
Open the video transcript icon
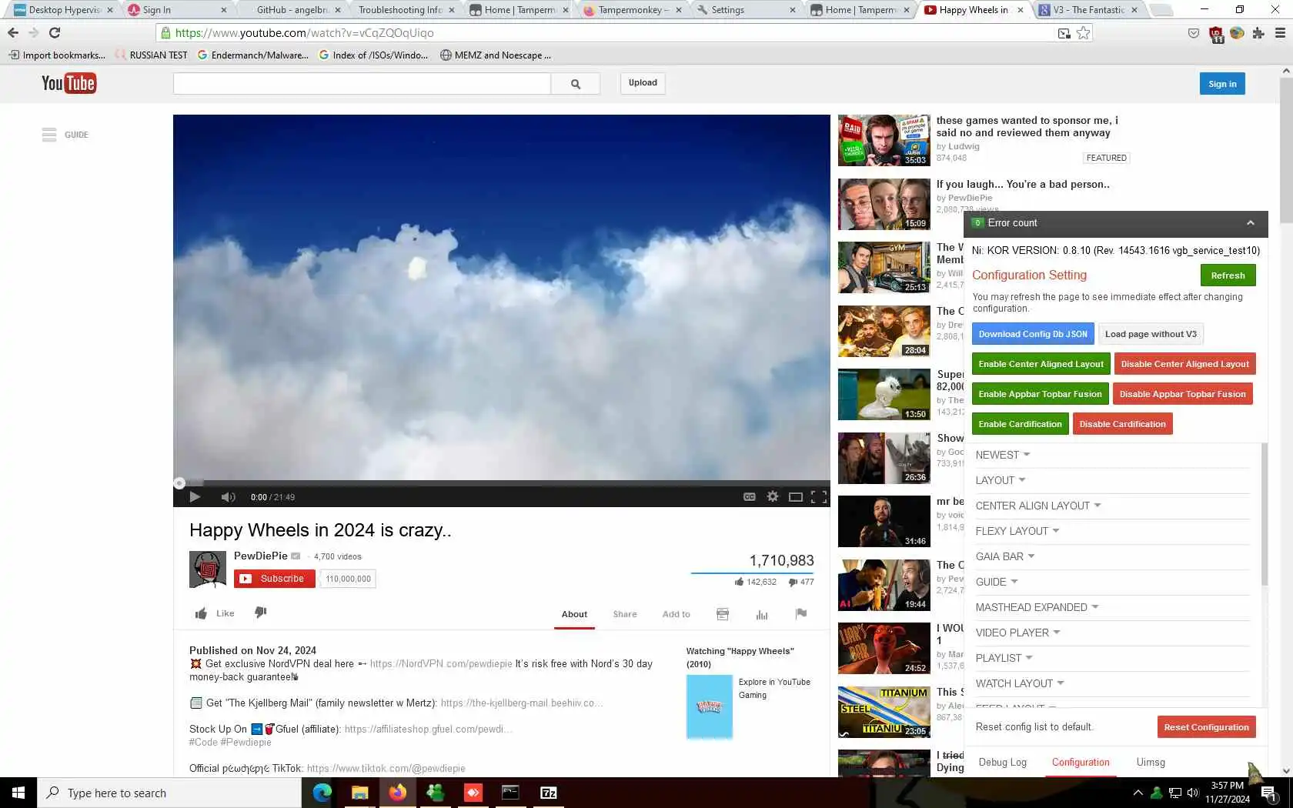click(x=723, y=614)
